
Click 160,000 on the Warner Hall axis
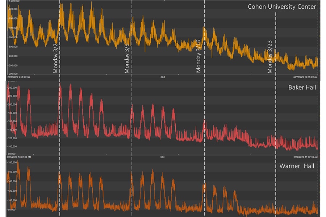click(x=12, y=172)
